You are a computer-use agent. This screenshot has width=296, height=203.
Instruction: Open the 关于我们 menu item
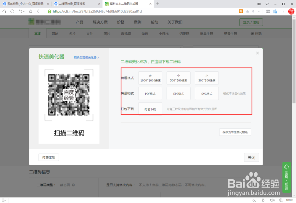click(x=175, y=22)
